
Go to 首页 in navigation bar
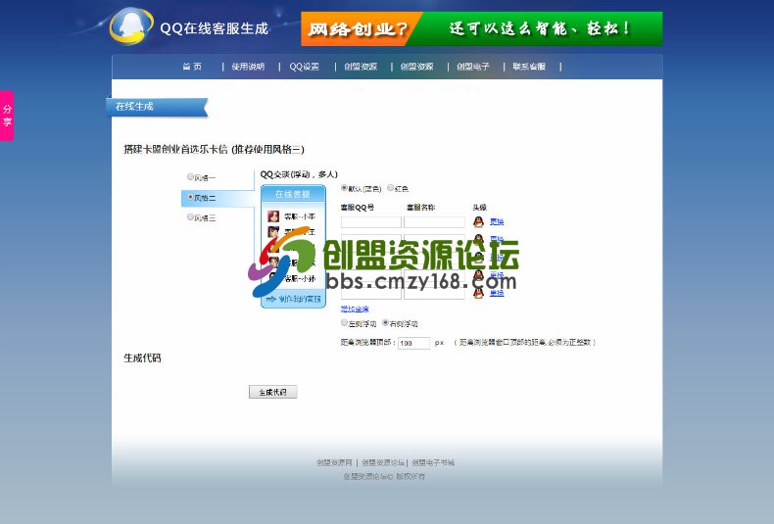(x=192, y=67)
